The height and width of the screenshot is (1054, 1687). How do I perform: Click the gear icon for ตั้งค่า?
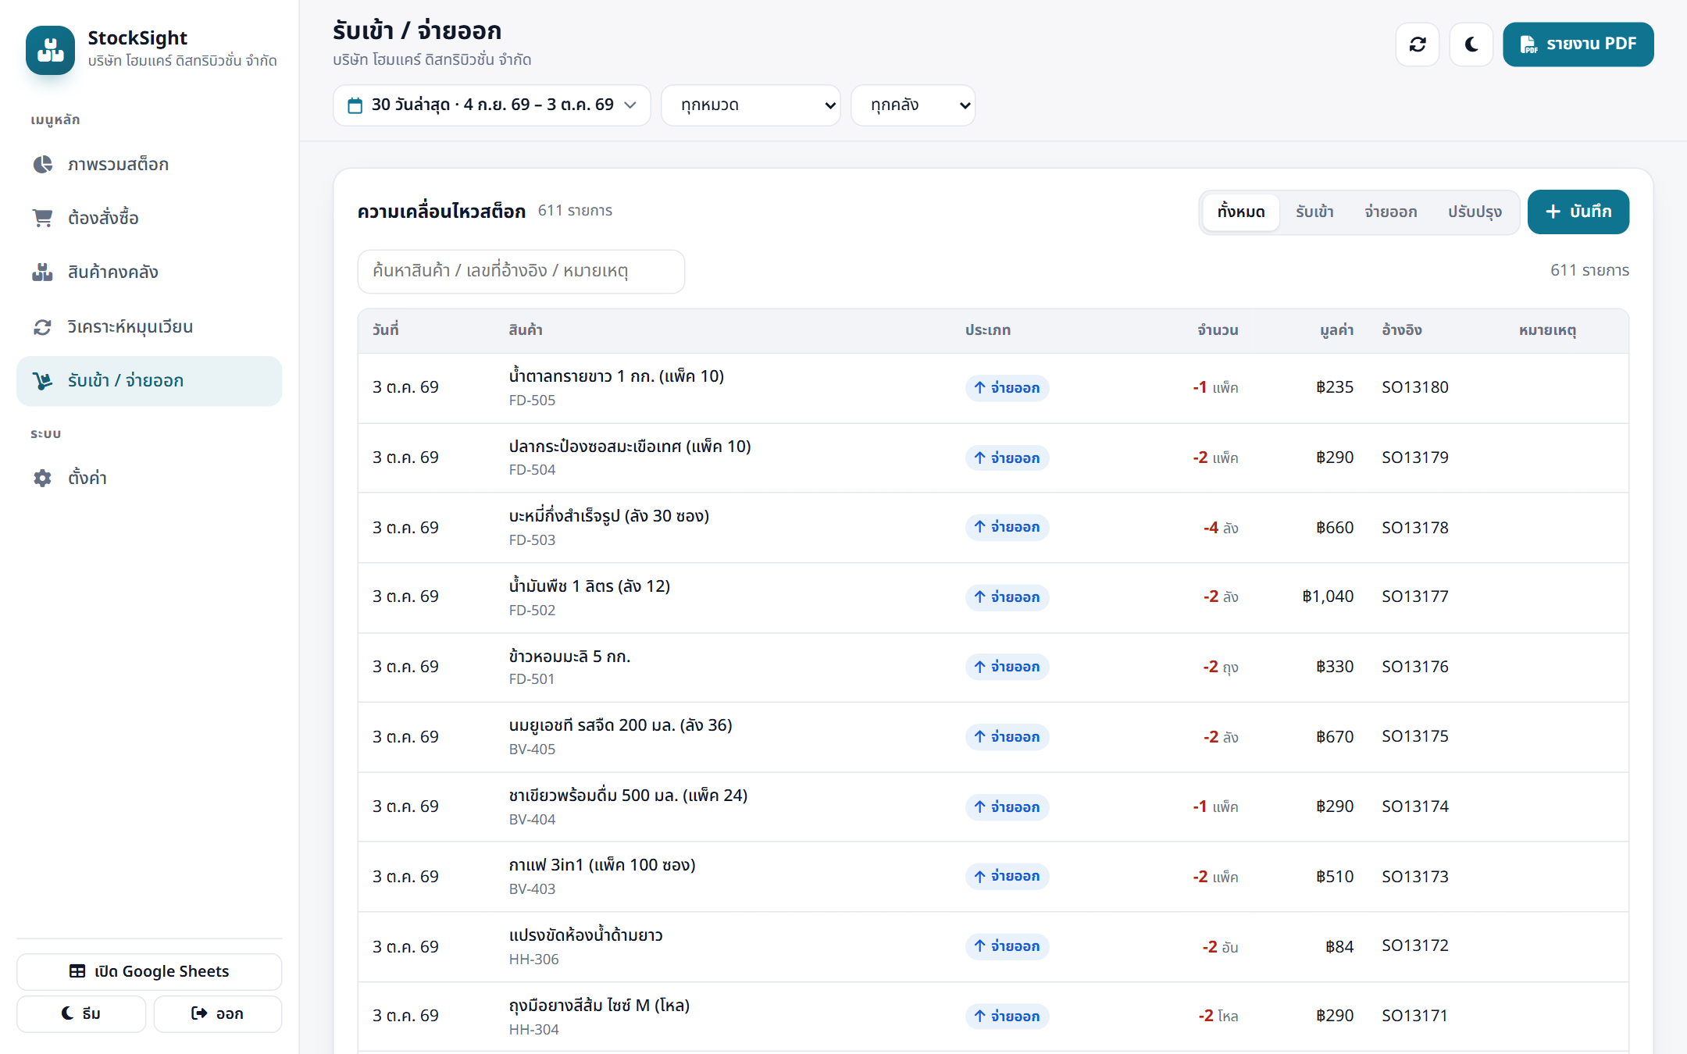coord(42,478)
